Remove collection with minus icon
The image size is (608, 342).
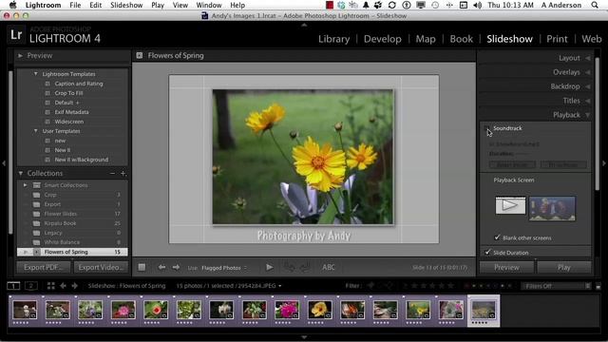coord(112,173)
